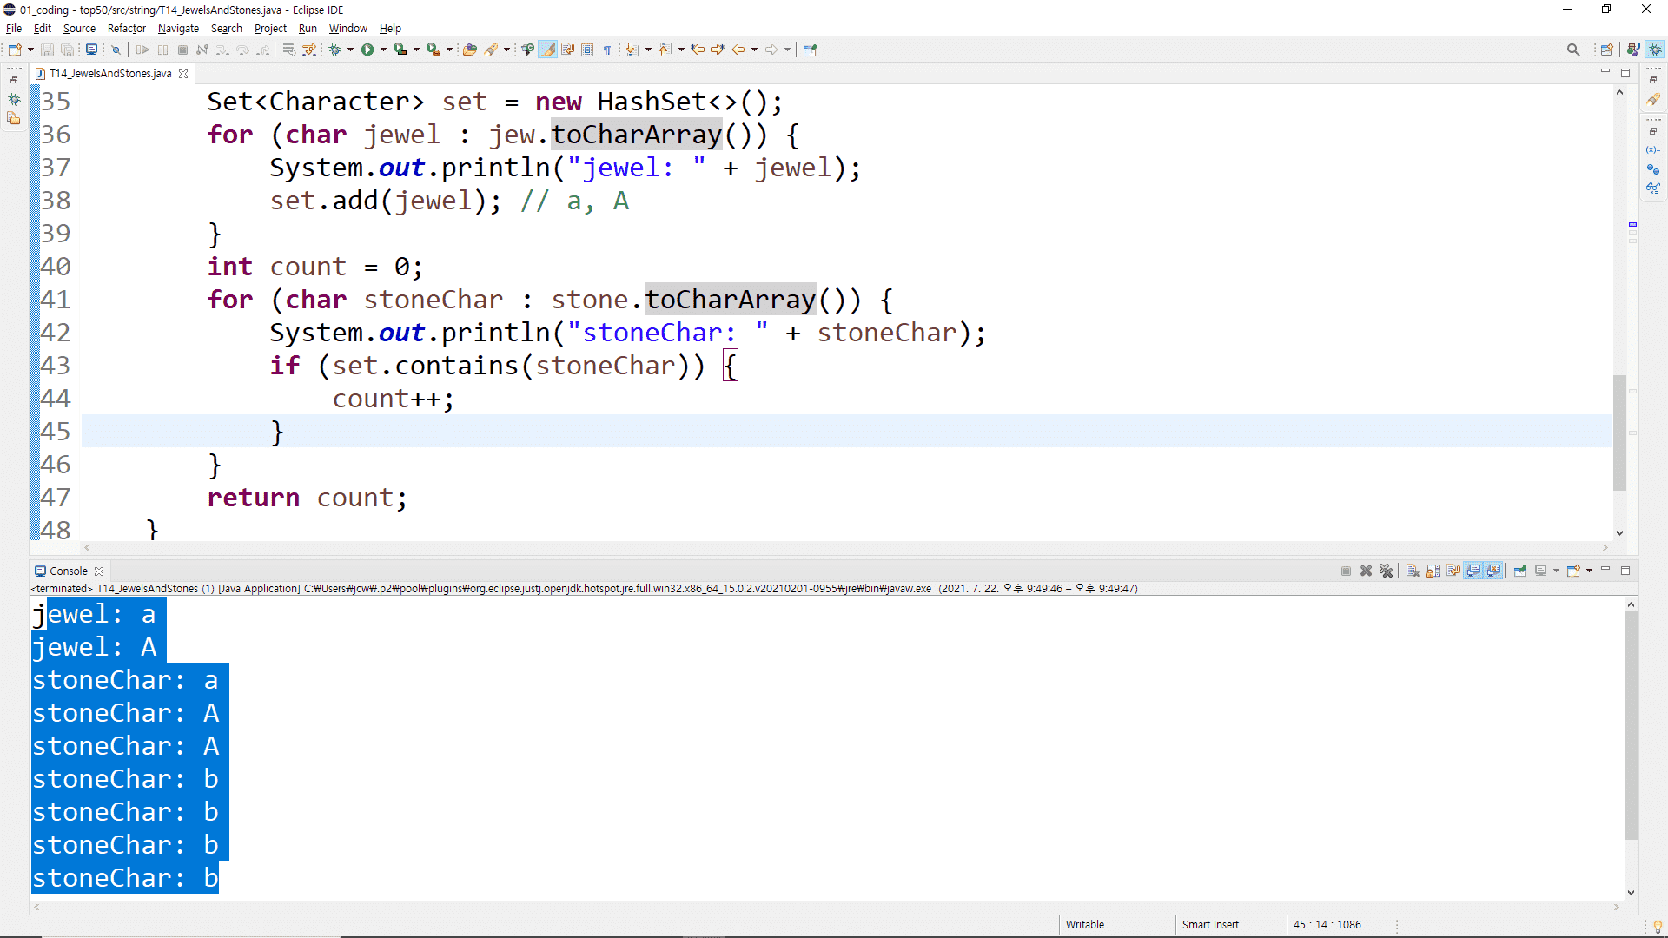This screenshot has height=938, width=1668.
Task: Click the New file toolbar icon
Action: (x=15, y=50)
